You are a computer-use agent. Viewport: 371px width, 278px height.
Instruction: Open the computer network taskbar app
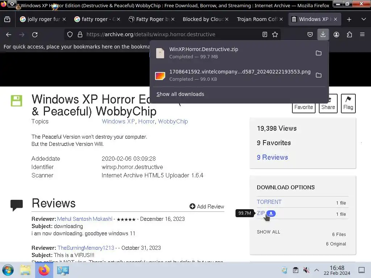click(x=63, y=270)
